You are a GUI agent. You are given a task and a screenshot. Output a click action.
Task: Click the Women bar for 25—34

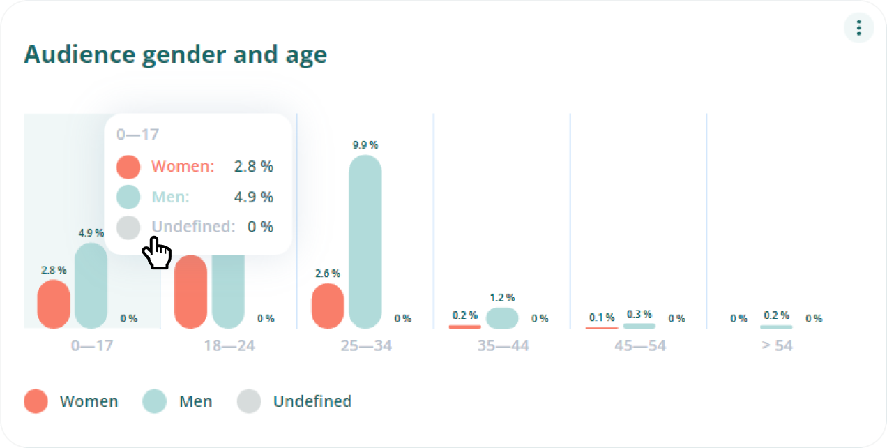[x=328, y=306]
